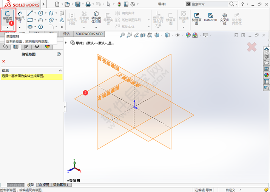270x192 pixels.
Task: Open Options gear icon
Action: (x=133, y=4)
